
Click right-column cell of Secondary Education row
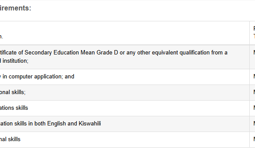pyautogui.click(x=252, y=57)
